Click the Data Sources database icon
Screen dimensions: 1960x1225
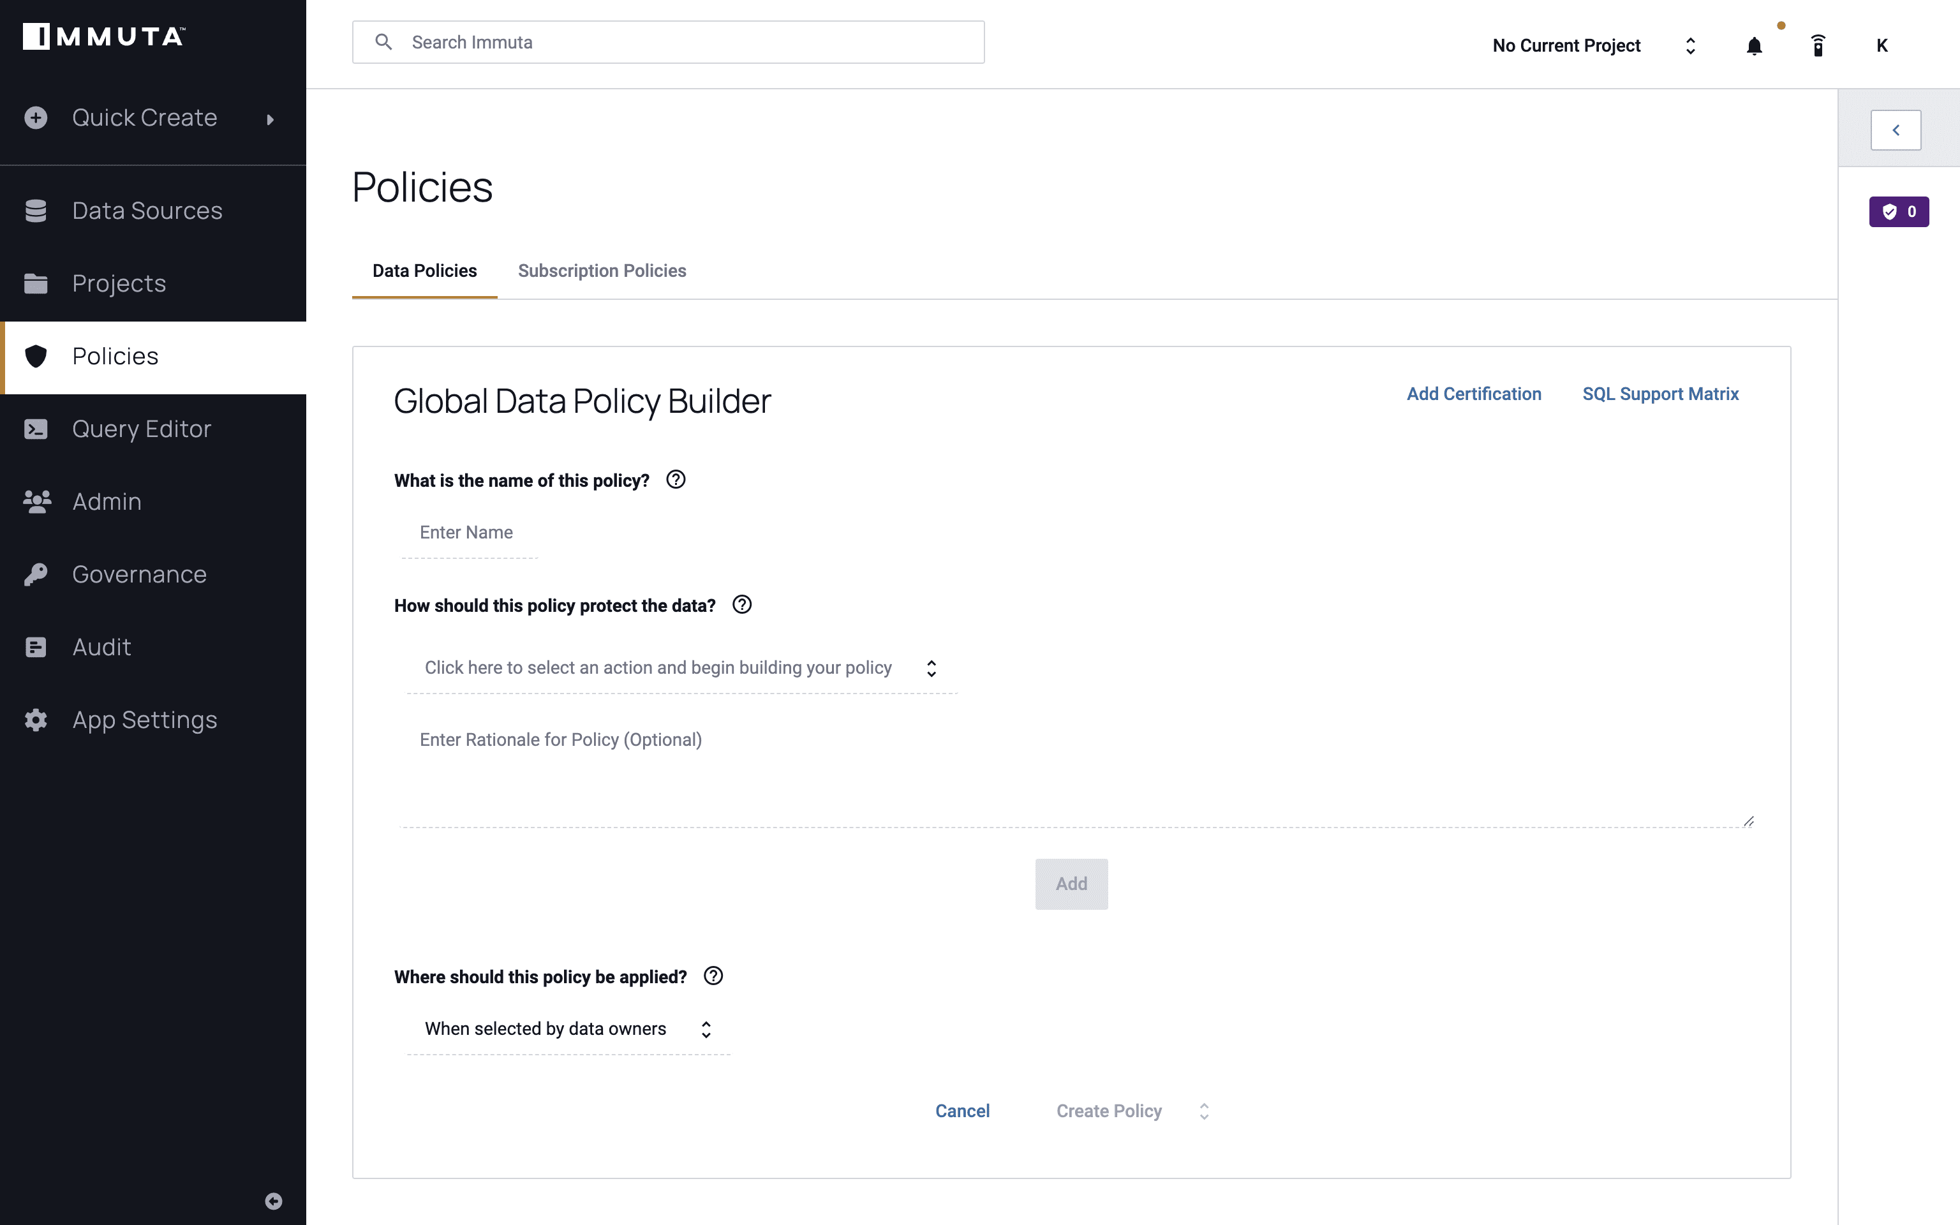pos(36,211)
